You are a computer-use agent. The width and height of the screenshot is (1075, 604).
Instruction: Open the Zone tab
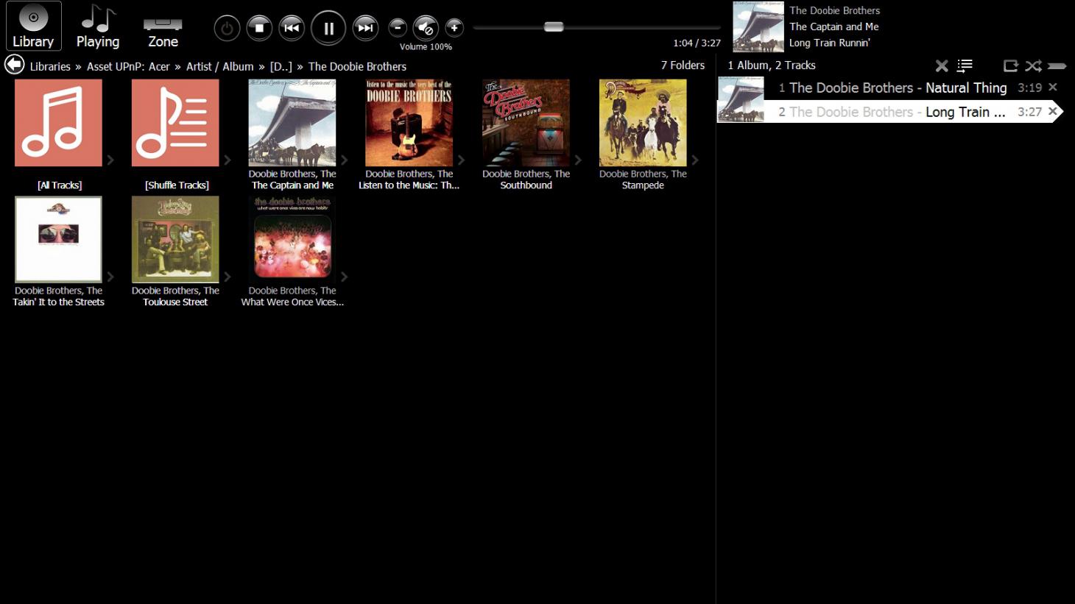pyautogui.click(x=163, y=26)
